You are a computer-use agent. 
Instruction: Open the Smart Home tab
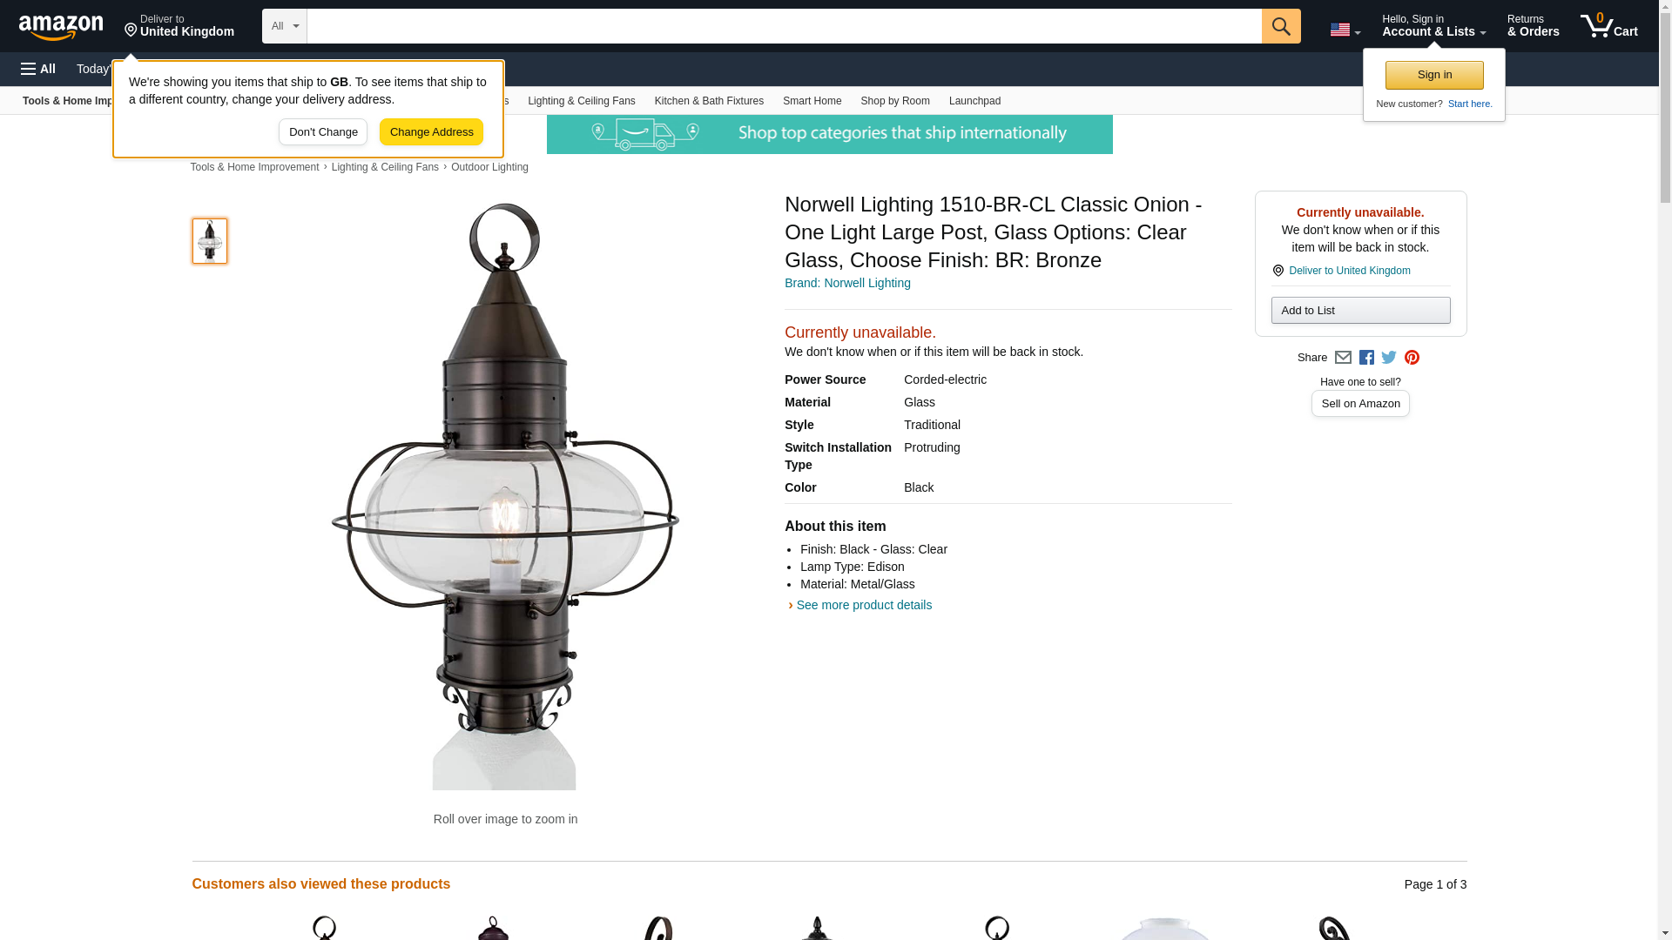[x=812, y=101]
